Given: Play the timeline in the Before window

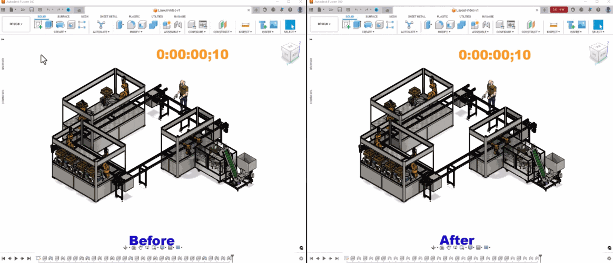Looking at the screenshot, I should (16, 258).
